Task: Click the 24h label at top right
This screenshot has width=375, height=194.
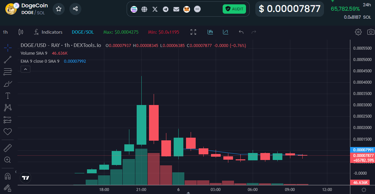Action: [x=367, y=5]
